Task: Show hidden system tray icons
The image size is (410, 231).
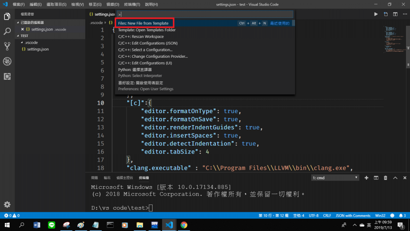Action: tap(355, 225)
